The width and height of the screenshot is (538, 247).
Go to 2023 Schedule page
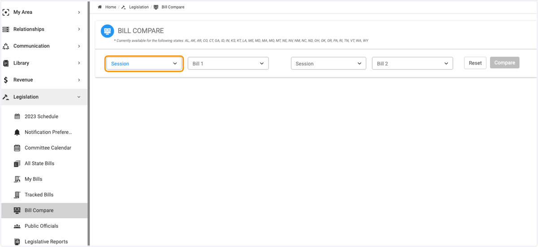(x=44, y=117)
